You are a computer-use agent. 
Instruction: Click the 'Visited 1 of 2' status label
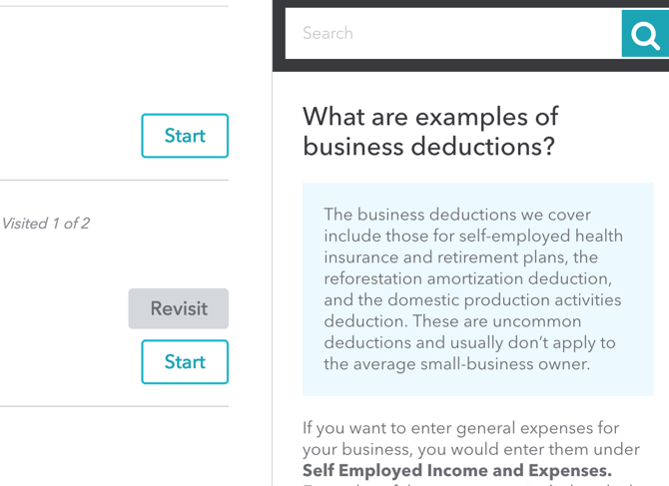[x=46, y=224]
